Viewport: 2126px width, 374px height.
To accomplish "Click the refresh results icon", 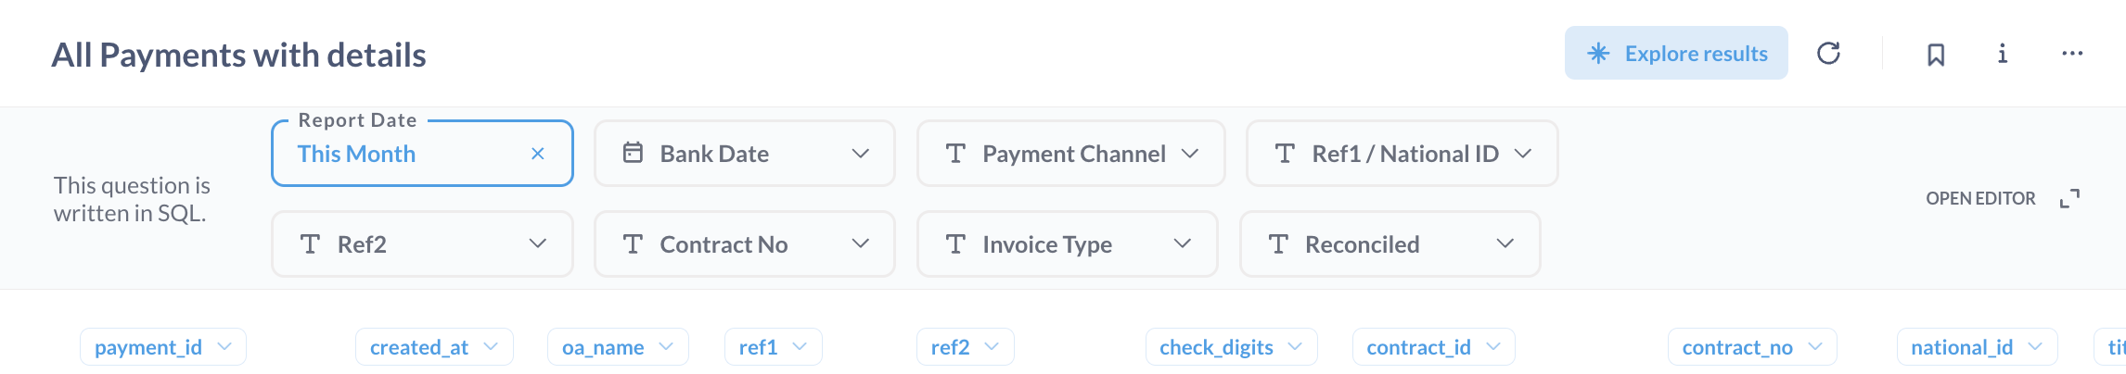I will pos(1828,54).
